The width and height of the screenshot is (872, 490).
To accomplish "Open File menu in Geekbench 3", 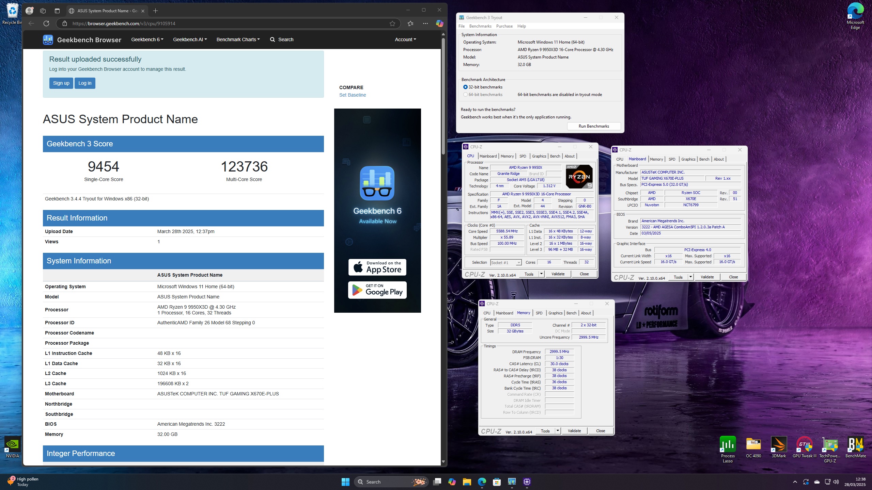I will (462, 26).
